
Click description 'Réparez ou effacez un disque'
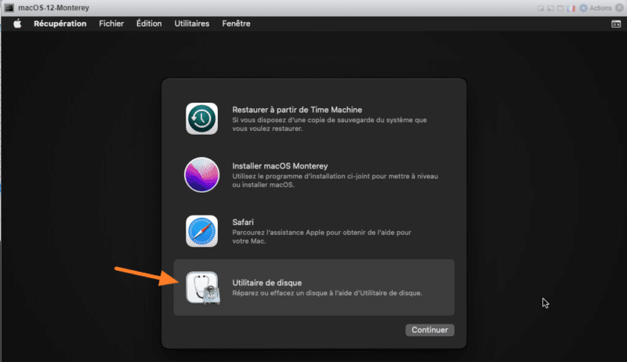pos(327,293)
